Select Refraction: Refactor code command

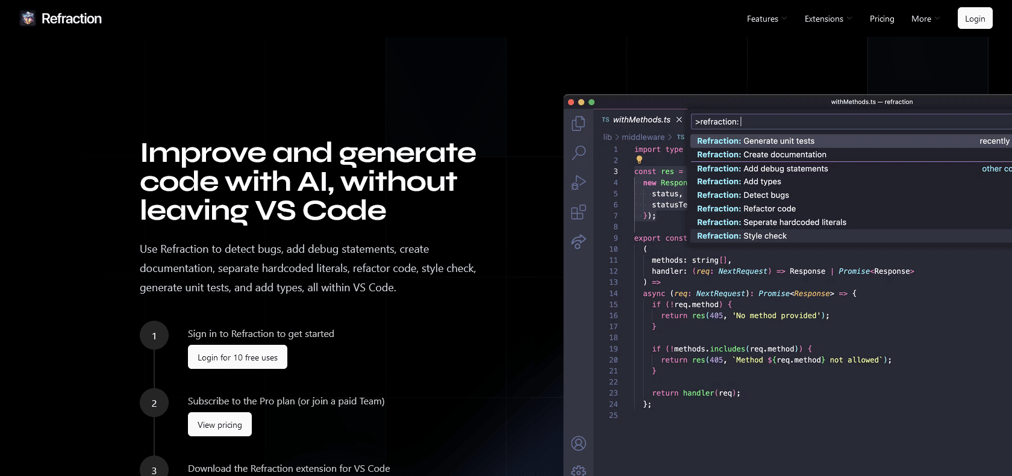(x=851, y=209)
